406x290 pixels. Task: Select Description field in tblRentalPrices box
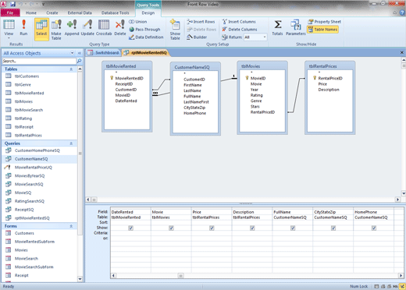coord(329,90)
